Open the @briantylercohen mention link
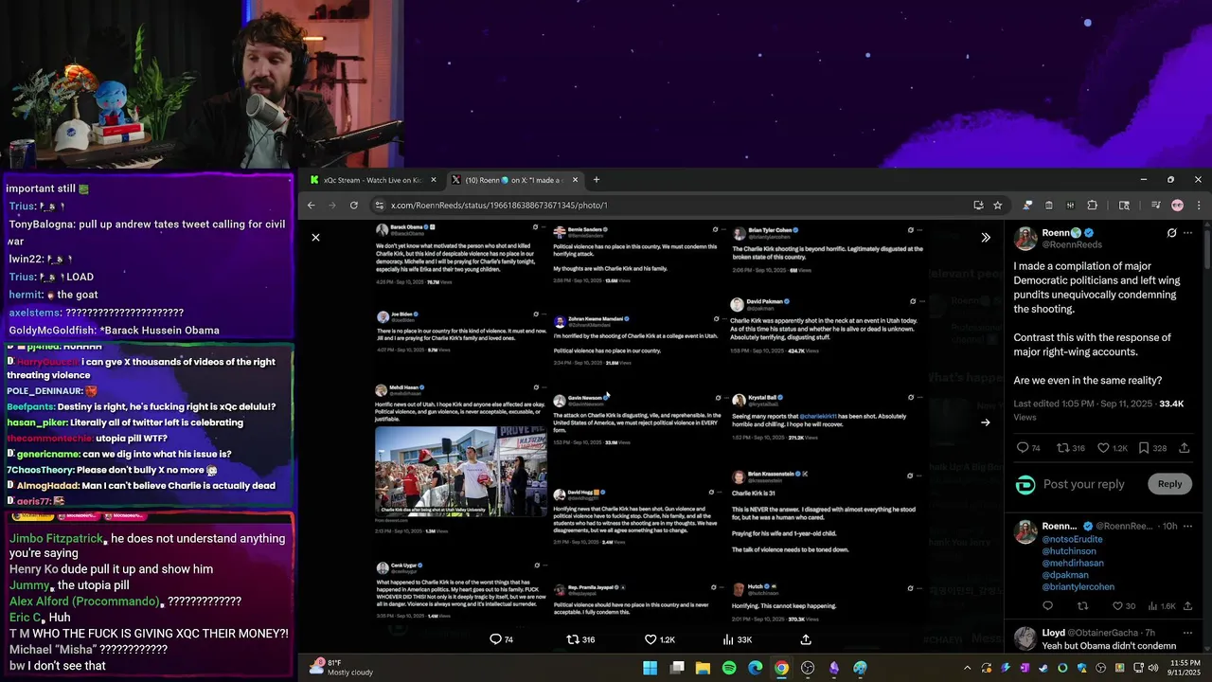 pos(1078,587)
